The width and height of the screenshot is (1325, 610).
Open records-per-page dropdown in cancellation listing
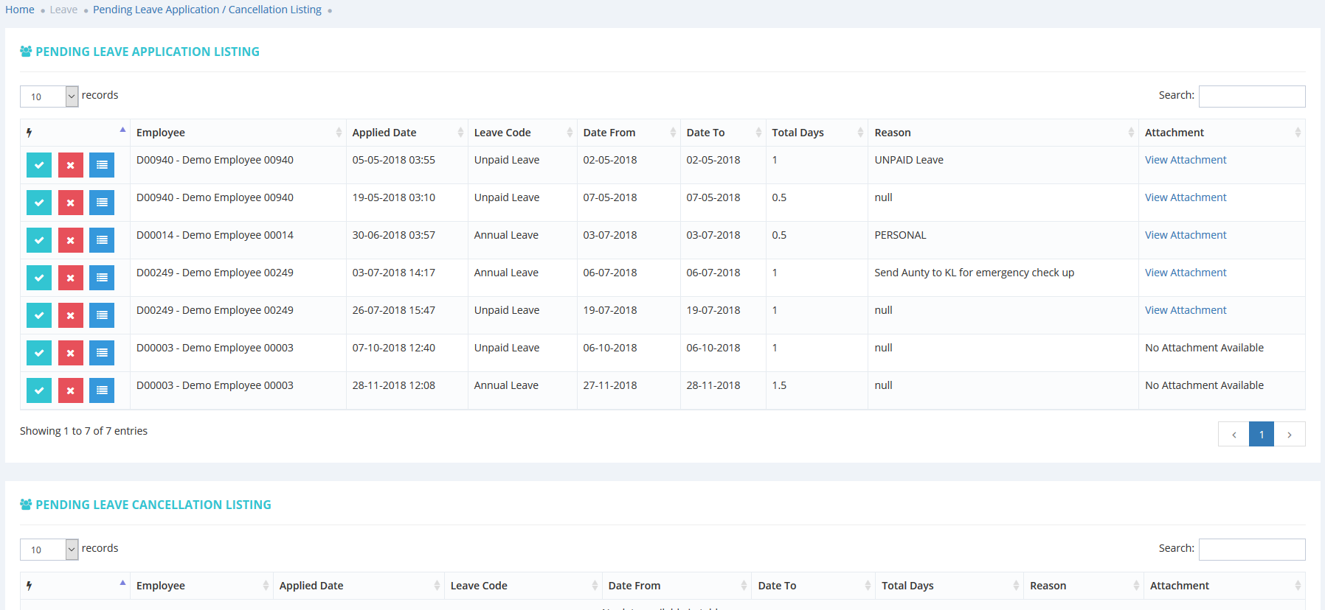click(x=49, y=550)
